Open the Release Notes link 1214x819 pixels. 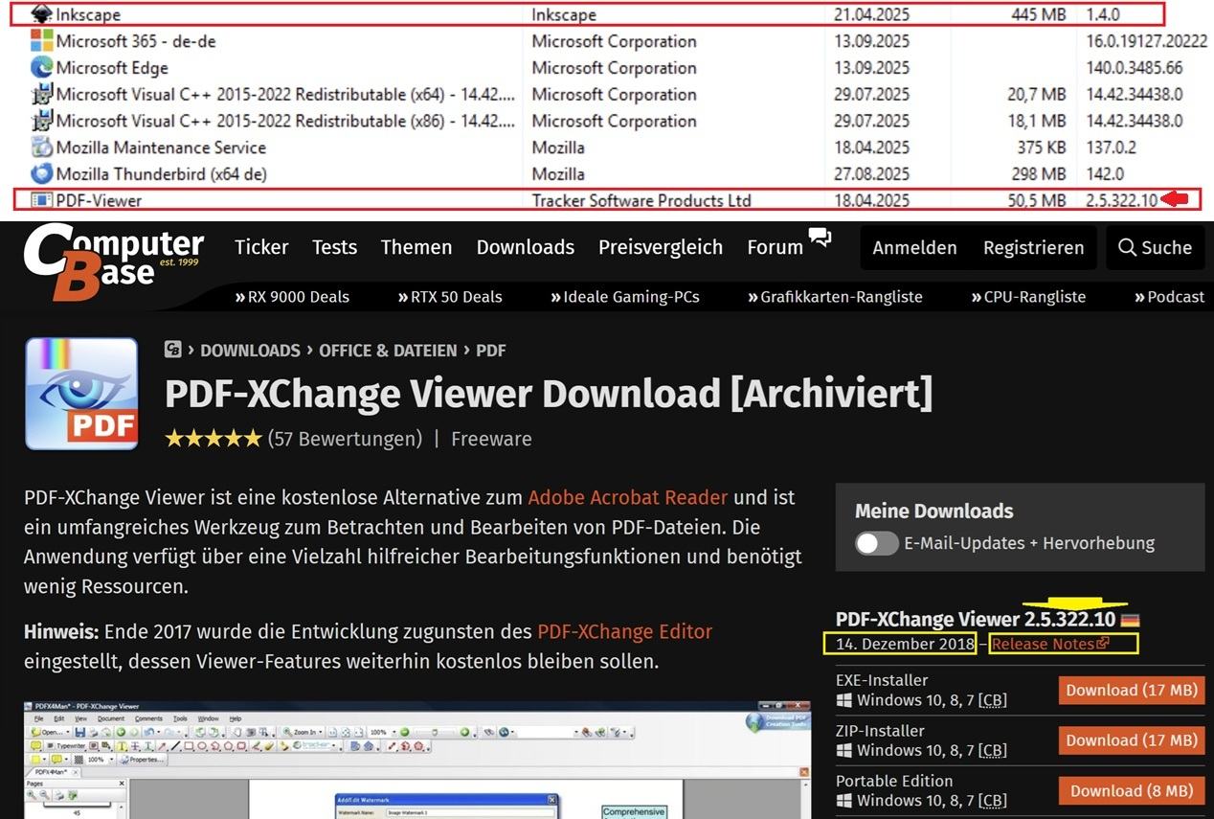click(1050, 644)
